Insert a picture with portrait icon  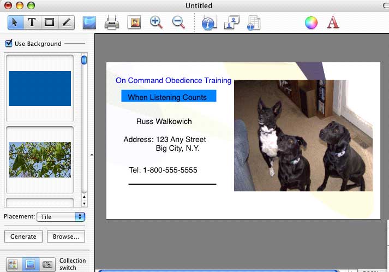(x=134, y=22)
